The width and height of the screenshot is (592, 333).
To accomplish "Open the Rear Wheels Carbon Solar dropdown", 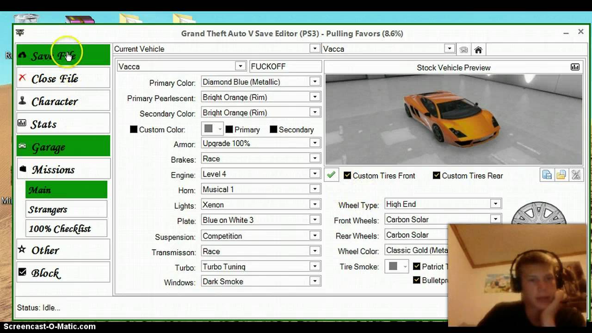I will 416,234.
